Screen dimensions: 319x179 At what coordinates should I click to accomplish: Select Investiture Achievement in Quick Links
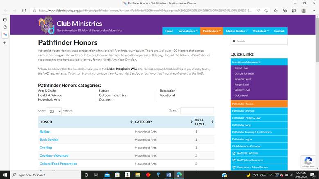[x=259, y=62]
